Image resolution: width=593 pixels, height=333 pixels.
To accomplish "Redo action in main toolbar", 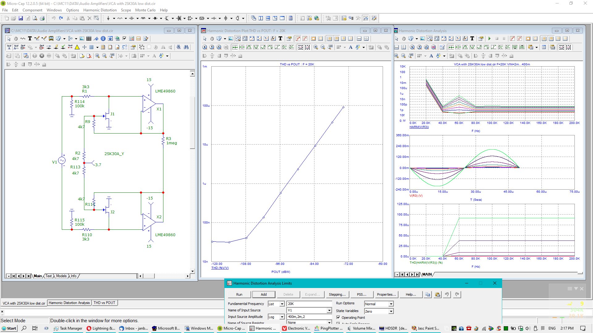I will [61, 18].
